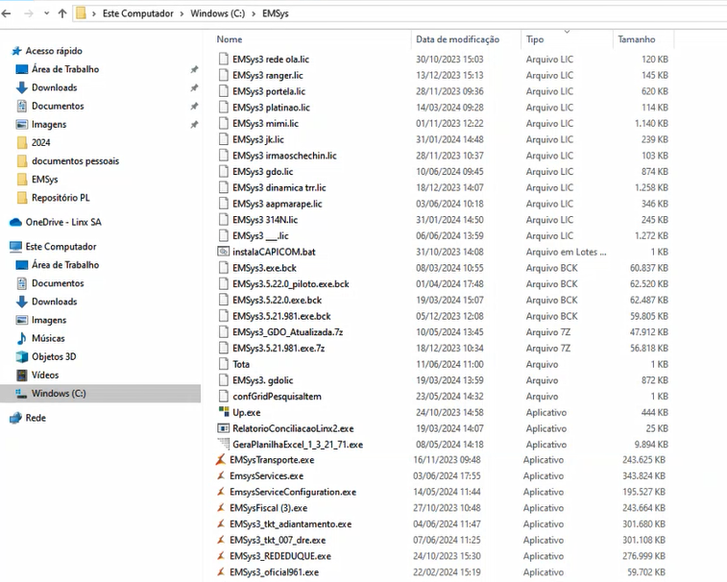Sort by Tipo column header
The width and height of the screenshot is (727, 582).
[x=535, y=39]
